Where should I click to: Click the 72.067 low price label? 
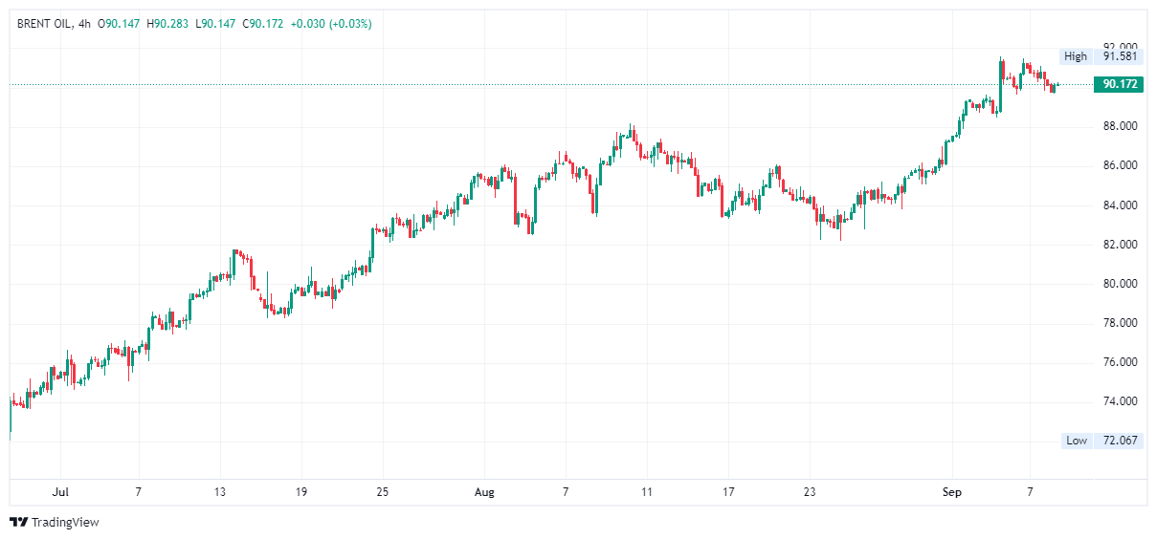(1119, 441)
